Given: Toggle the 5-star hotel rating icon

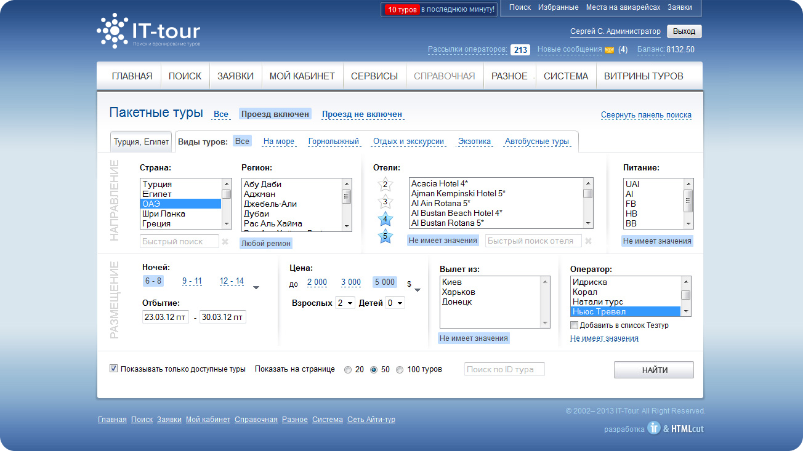Looking at the screenshot, I should [x=385, y=236].
